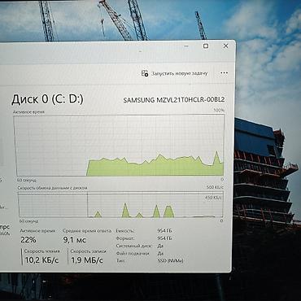Click the 'Файл подкачки' label
Screen dimensions: 301x301
[x=133, y=253]
